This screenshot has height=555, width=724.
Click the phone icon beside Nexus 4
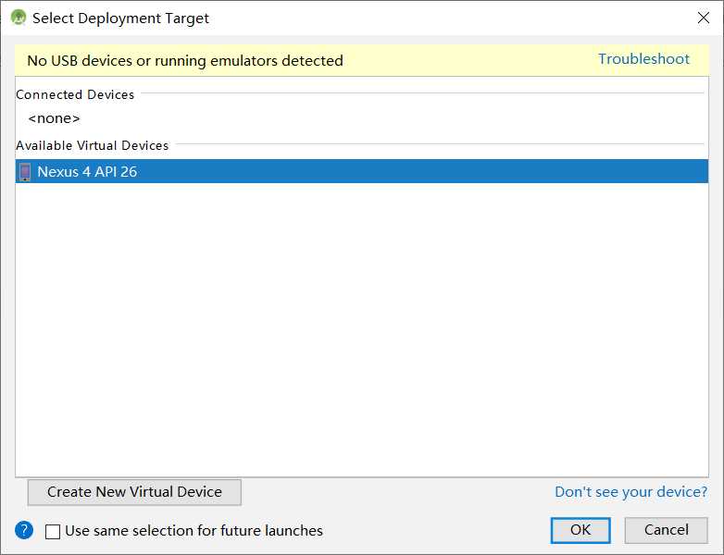(25, 172)
